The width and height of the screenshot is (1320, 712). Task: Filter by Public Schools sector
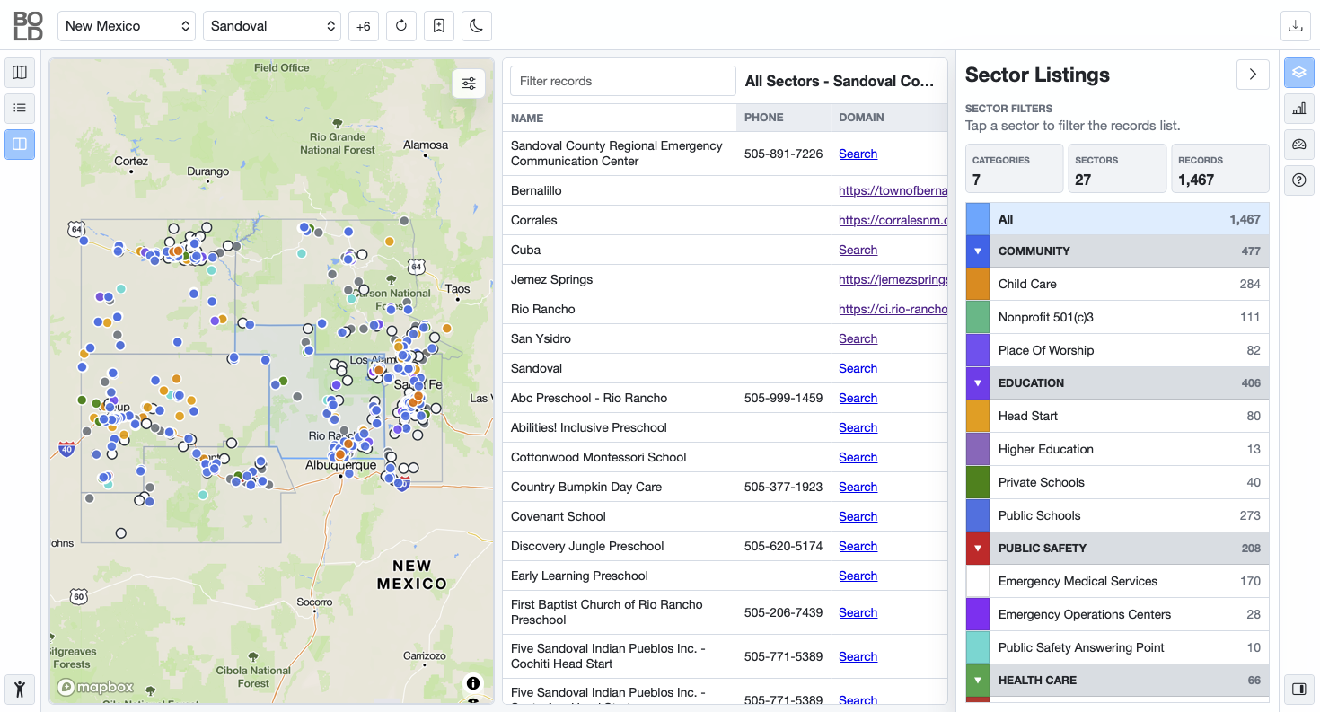point(1118,515)
